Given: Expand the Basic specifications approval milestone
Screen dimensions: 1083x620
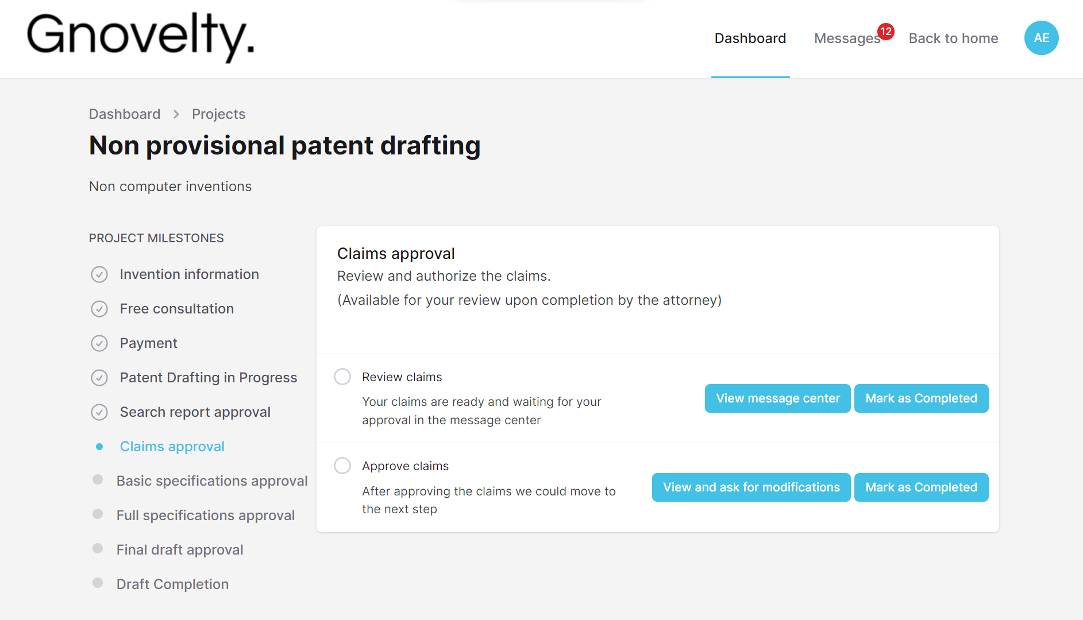Looking at the screenshot, I should coord(211,481).
